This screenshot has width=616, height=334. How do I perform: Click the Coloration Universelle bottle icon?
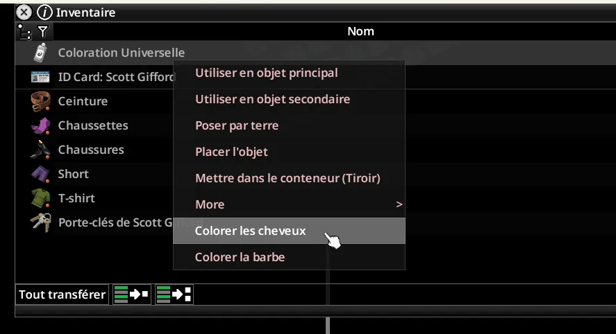(x=40, y=53)
